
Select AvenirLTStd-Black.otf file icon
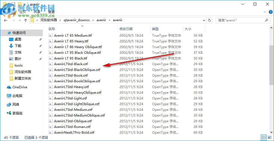[x=51, y=64]
